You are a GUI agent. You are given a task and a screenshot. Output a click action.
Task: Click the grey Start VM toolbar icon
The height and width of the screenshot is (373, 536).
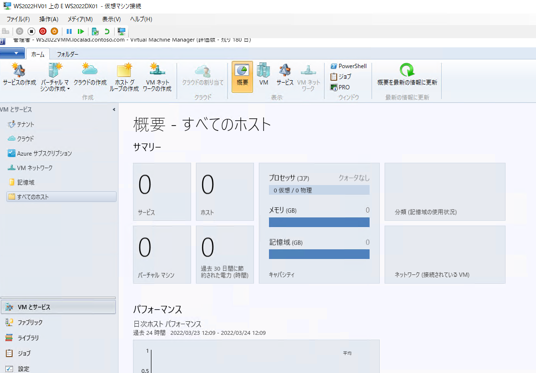tap(19, 31)
